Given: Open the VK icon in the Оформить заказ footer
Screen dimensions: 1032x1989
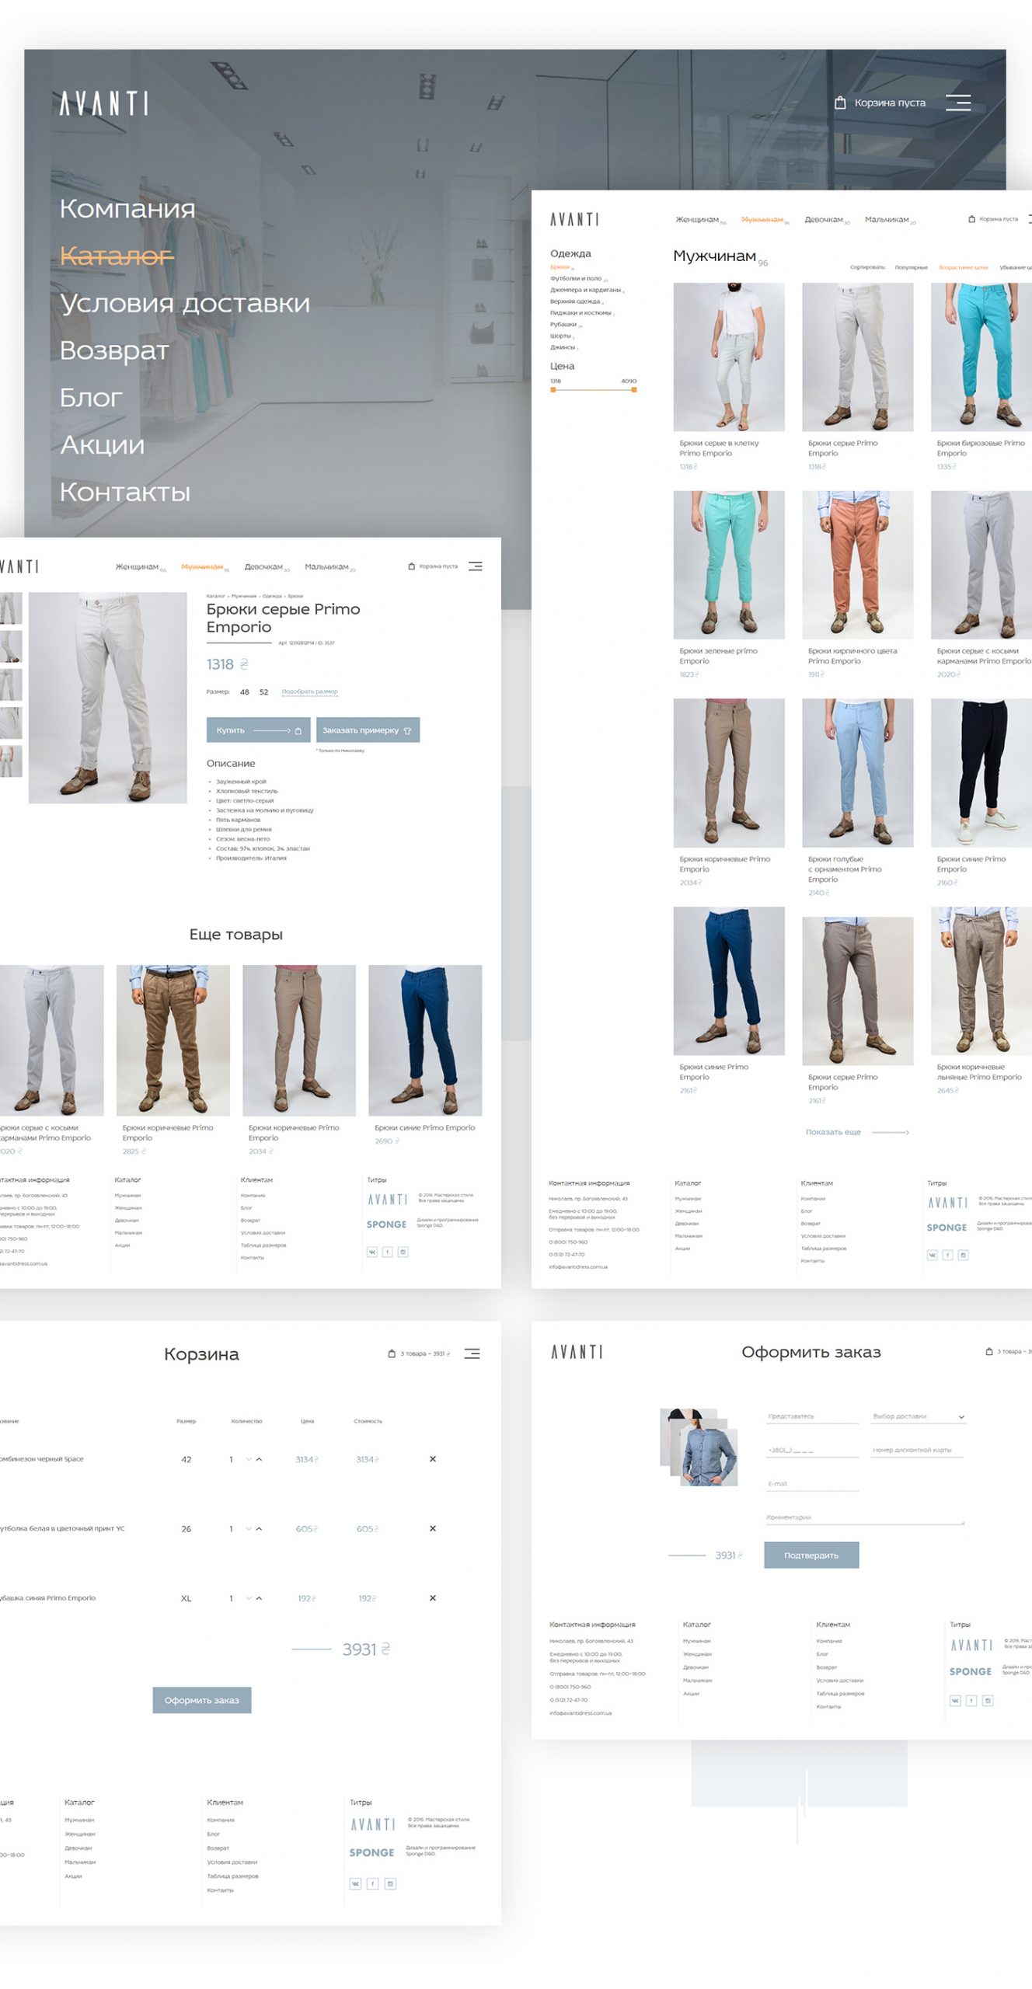Looking at the screenshot, I should pyautogui.click(x=955, y=1701).
